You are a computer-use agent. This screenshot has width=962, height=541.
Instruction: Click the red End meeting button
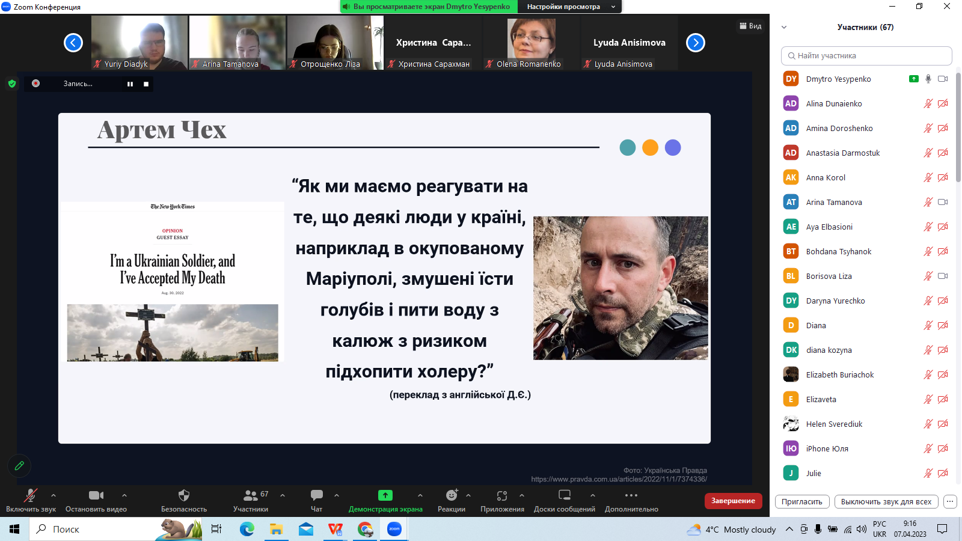[733, 501]
